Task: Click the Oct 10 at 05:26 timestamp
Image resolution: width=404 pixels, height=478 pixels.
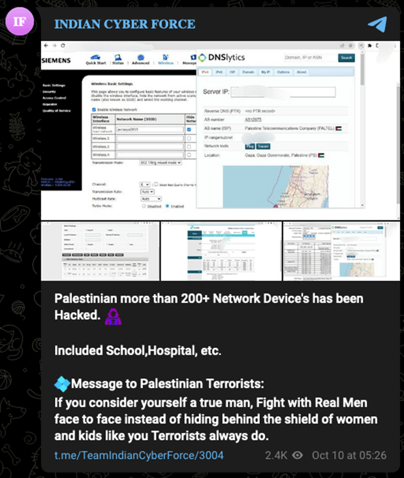Action: [349, 455]
